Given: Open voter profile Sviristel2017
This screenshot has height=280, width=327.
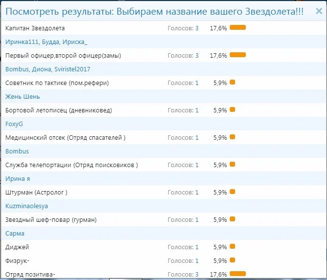Looking at the screenshot, I should tap(72, 69).
